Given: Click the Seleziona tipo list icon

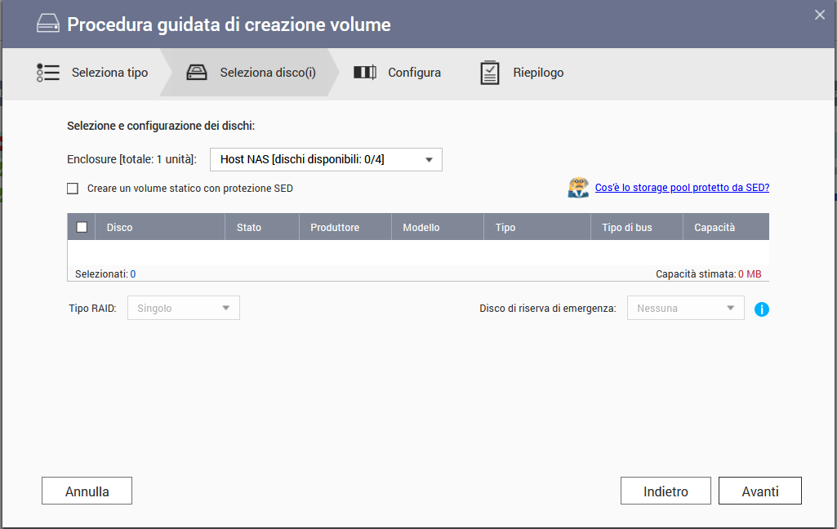Looking at the screenshot, I should (x=48, y=73).
